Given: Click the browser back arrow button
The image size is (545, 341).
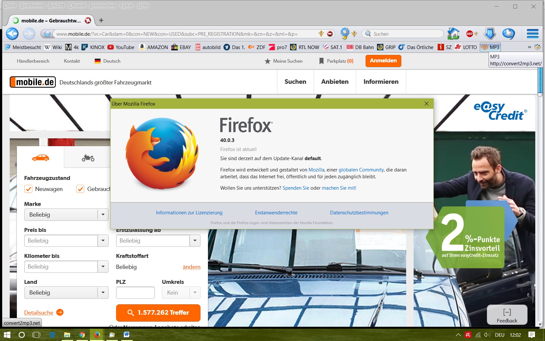Looking at the screenshot, I should coord(12,34).
